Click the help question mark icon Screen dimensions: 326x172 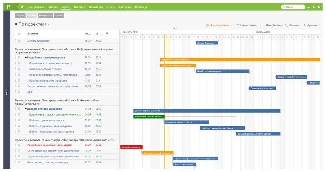tap(319, 7)
